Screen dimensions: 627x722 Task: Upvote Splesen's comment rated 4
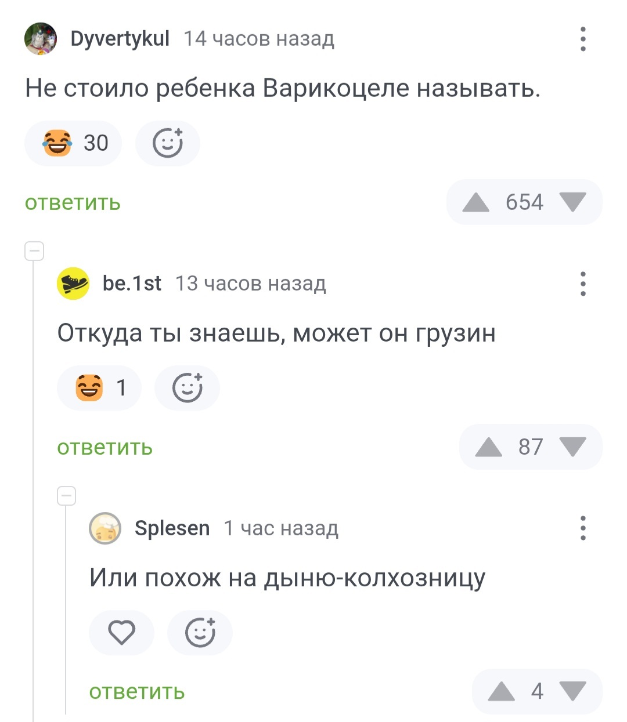point(502,691)
